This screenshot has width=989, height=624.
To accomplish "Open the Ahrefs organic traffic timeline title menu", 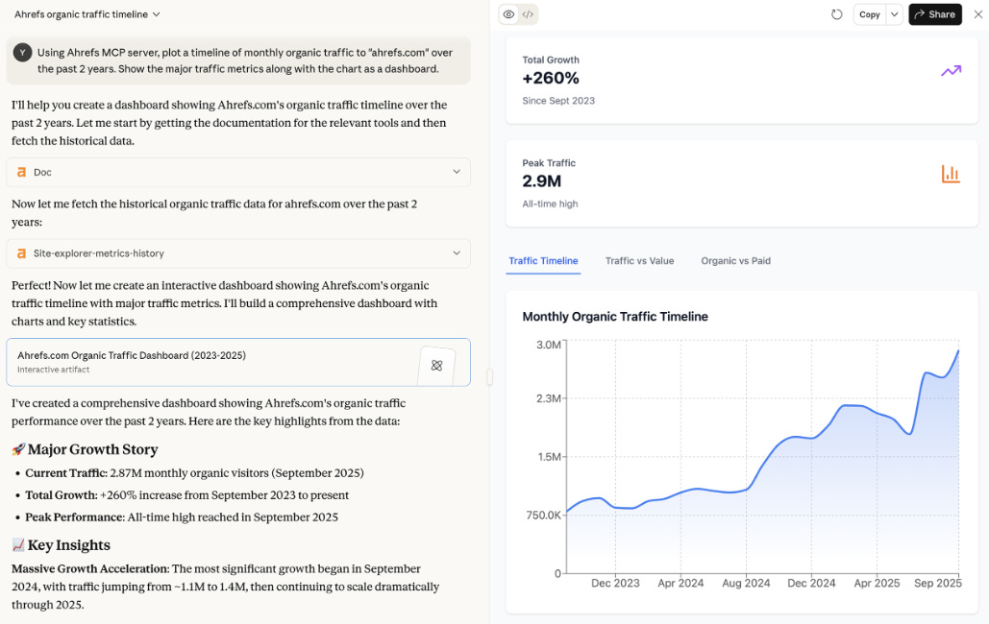I will click(x=87, y=14).
